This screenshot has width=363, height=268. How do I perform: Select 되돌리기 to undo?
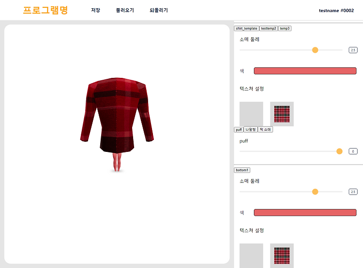(159, 10)
